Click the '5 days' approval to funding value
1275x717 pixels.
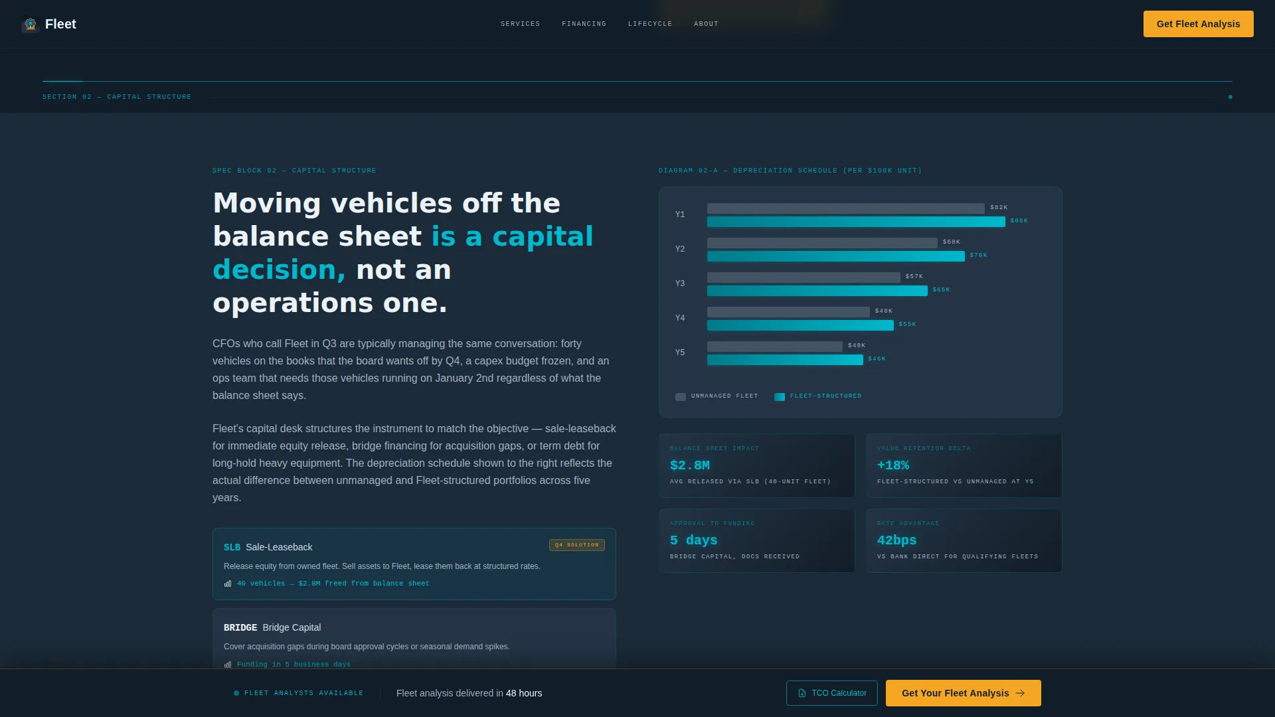693,540
